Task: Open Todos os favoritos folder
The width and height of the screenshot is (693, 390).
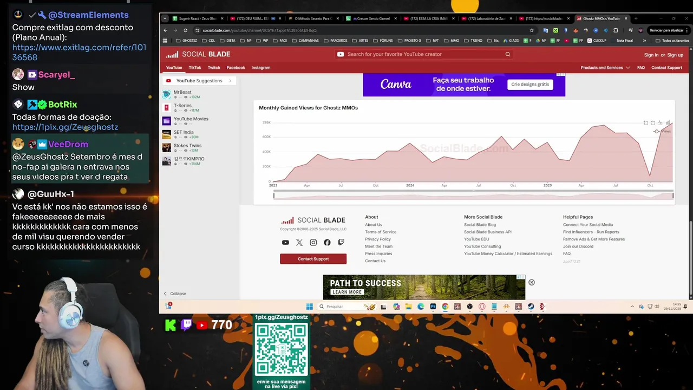Action: pyautogui.click(x=672, y=41)
